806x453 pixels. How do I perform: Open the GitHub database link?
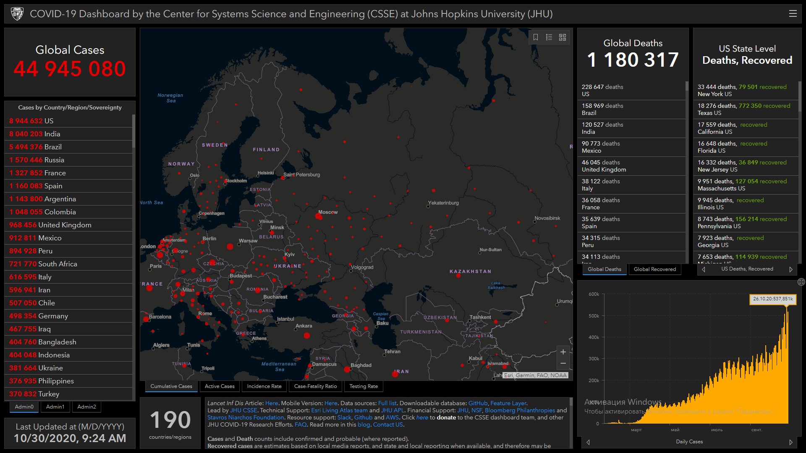[x=478, y=403]
